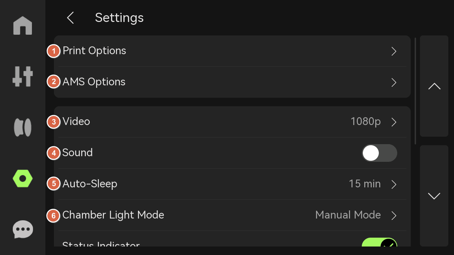Viewport: 454px width, 255px height.
Task: Click the Chamber Light Mode label
Action: point(113,215)
